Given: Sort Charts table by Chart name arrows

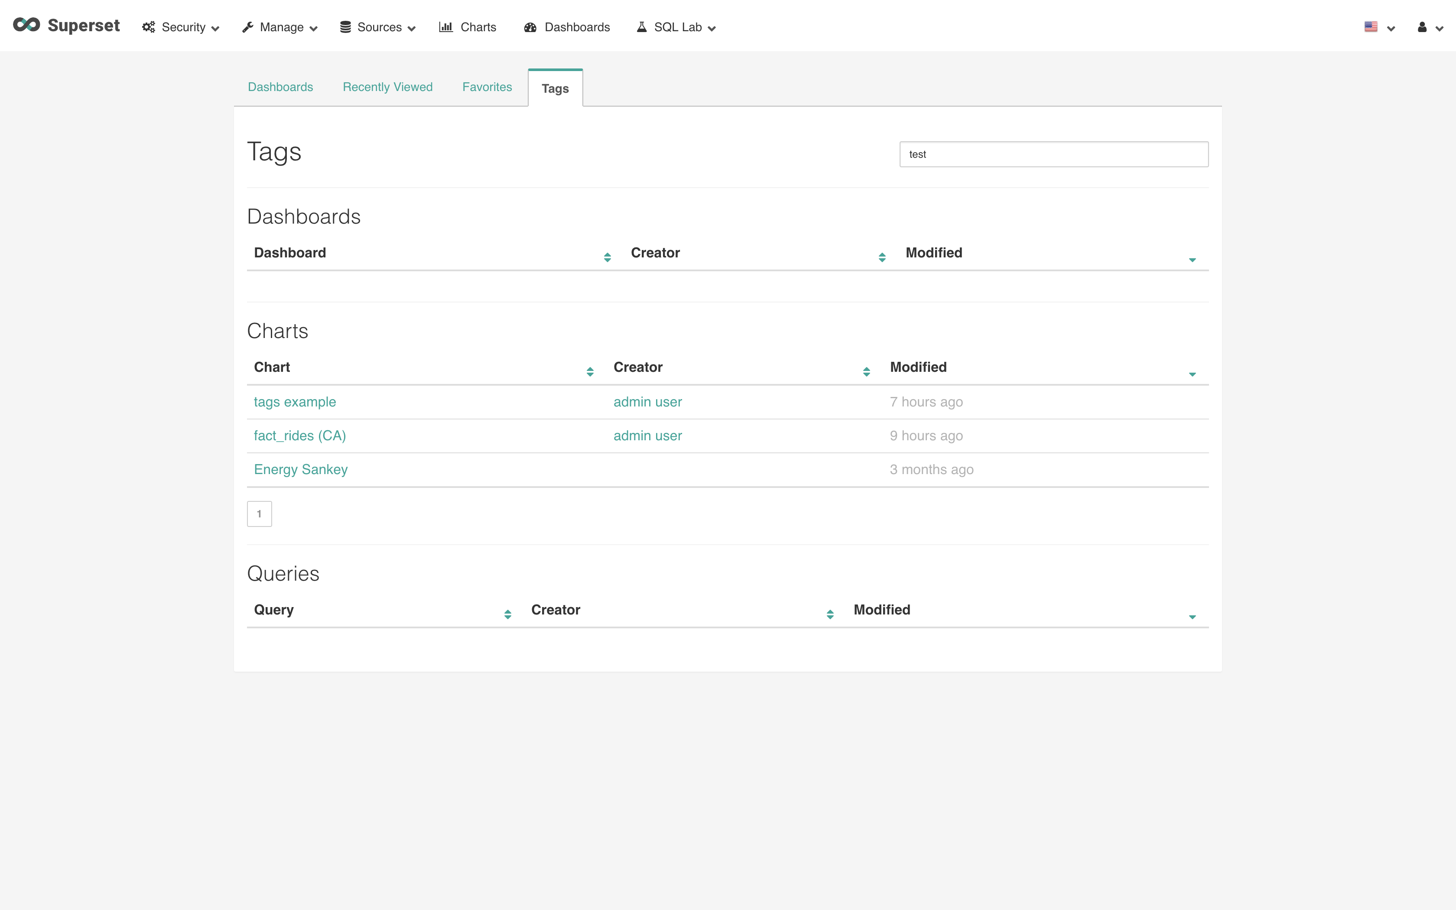Looking at the screenshot, I should (x=590, y=371).
